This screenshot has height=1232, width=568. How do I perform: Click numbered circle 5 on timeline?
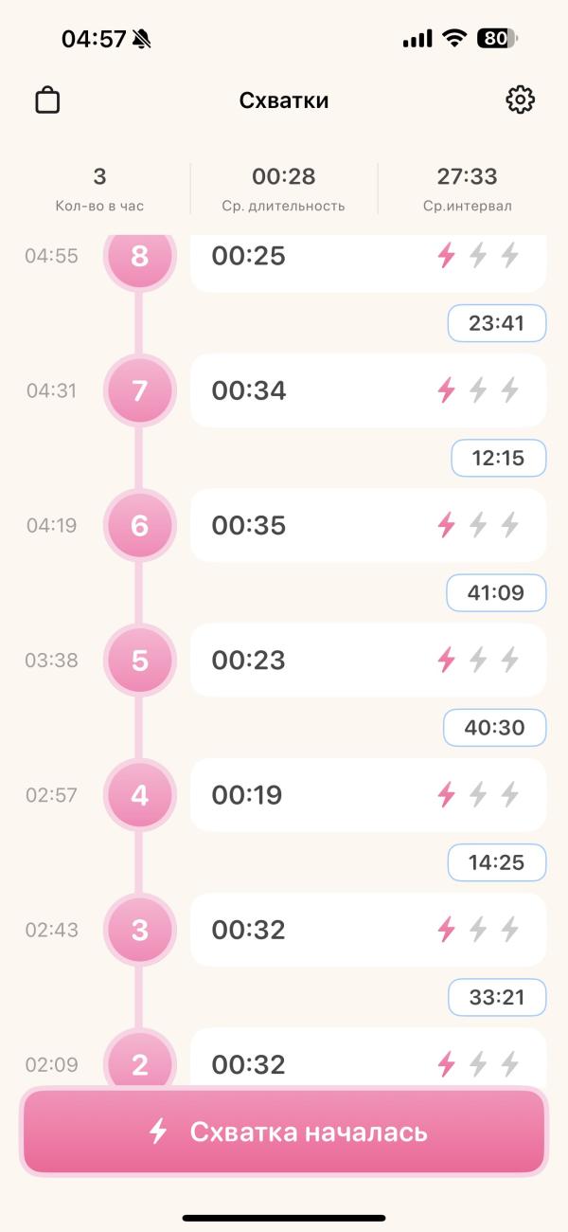[140, 660]
